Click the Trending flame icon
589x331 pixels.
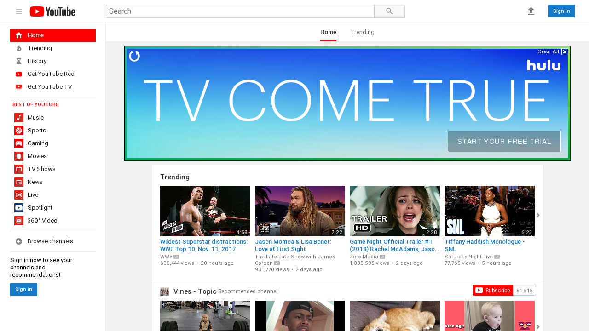click(x=19, y=48)
